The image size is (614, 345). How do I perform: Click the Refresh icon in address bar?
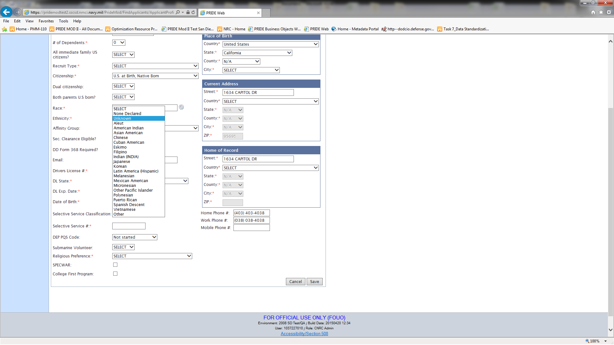pos(193,12)
